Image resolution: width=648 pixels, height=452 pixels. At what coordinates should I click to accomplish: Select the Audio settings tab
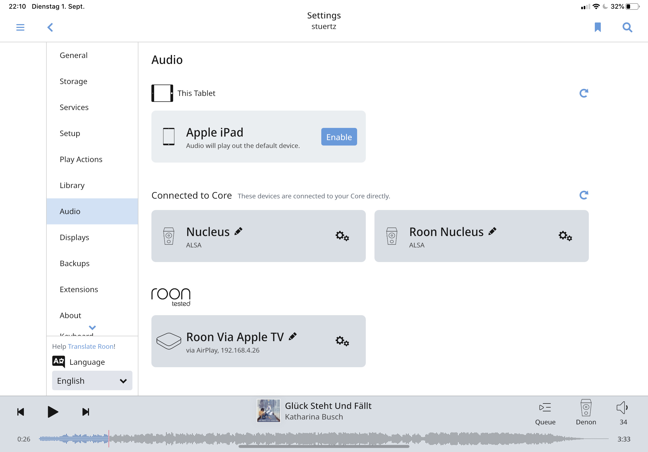point(92,211)
